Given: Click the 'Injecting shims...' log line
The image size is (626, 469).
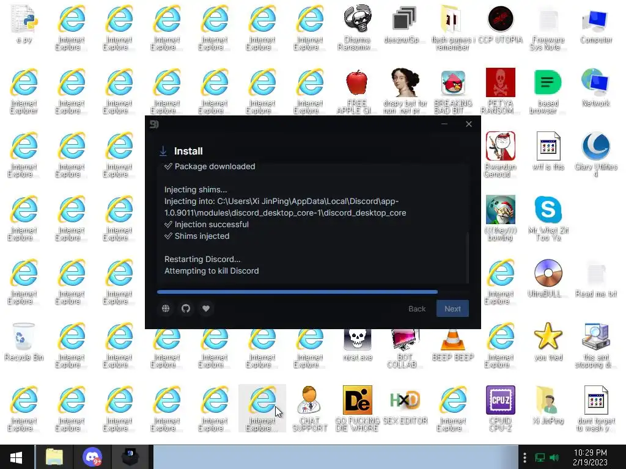Looking at the screenshot, I should pos(196,190).
